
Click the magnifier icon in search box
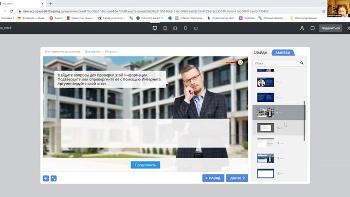click(302, 63)
